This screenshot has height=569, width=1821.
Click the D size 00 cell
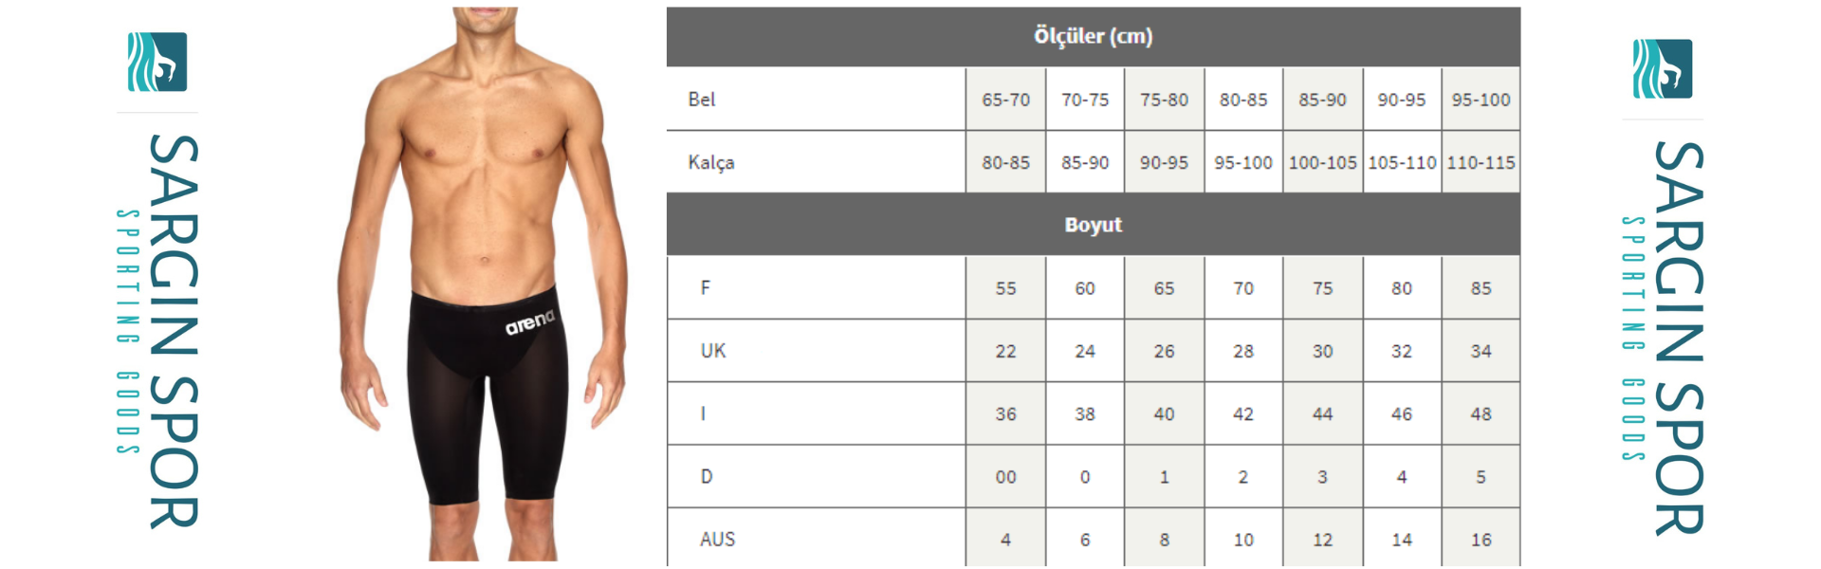[1006, 477]
